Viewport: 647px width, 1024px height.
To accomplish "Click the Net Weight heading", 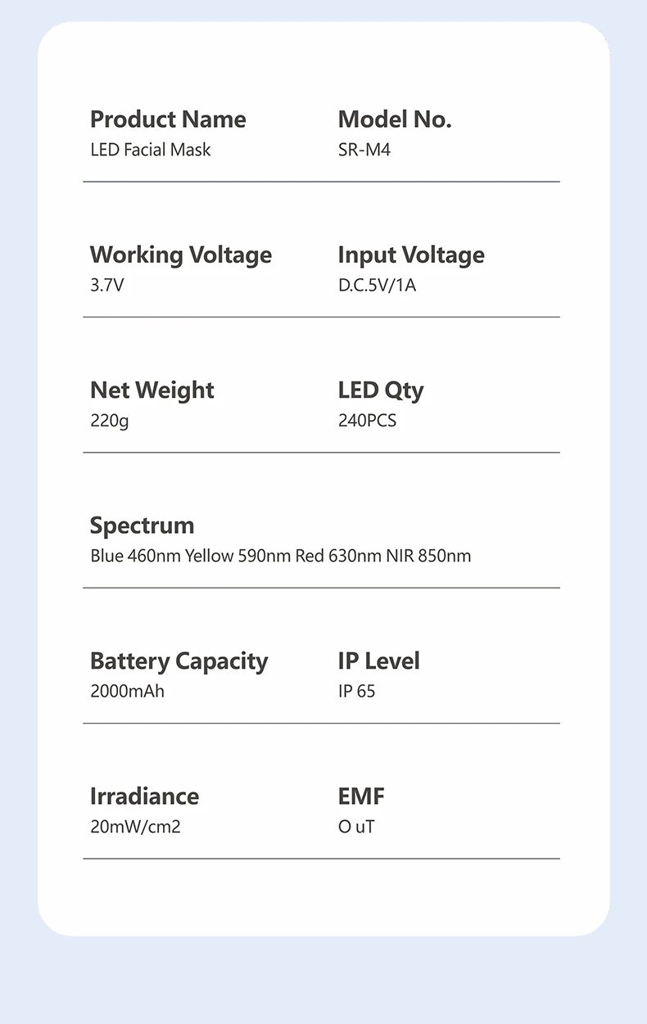I will tap(152, 390).
